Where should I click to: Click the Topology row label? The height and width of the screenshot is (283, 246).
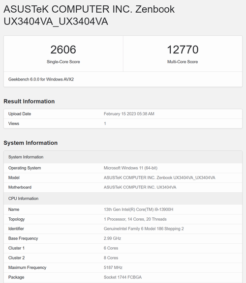tap(16, 219)
